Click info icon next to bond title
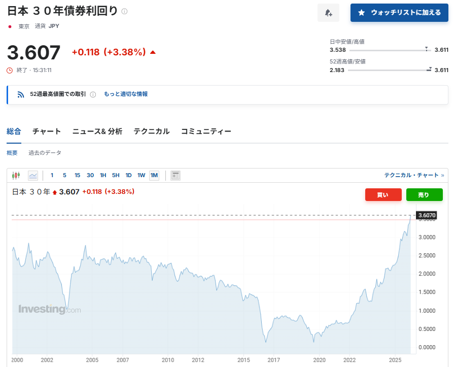This screenshot has height=367, width=455. tap(125, 11)
